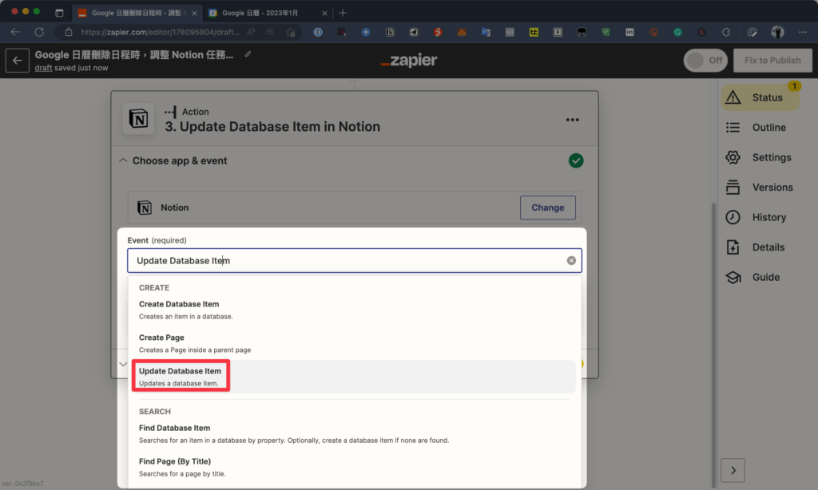Click the Zap title text
Image resolution: width=818 pixels, height=490 pixels.
134,55
